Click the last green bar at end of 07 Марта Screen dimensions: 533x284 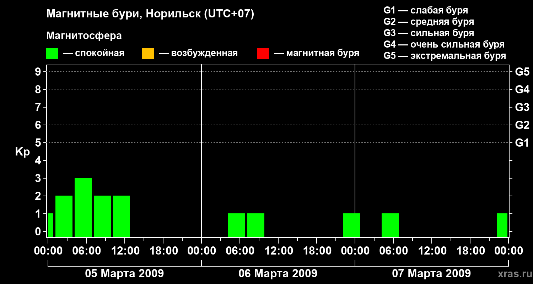click(502, 225)
